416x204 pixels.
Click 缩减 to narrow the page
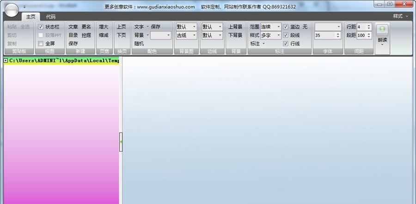(x=104, y=35)
